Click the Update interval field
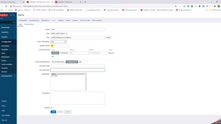This screenshot has width=221, height=124. pos(60,45)
